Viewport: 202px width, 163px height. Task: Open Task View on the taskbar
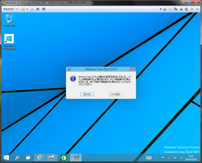(x=28, y=158)
